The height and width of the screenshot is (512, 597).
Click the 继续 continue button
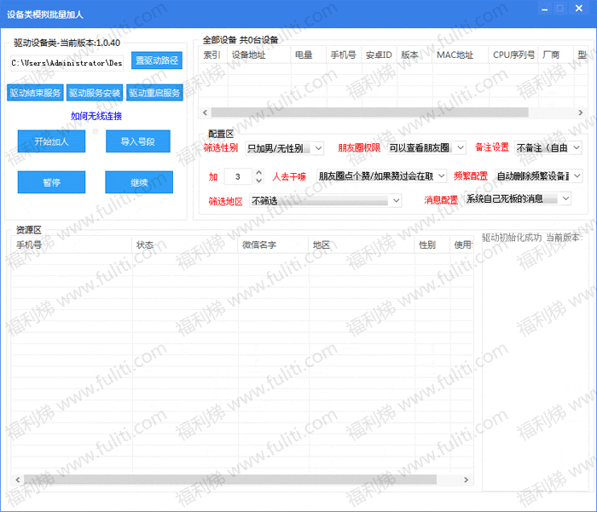(138, 182)
